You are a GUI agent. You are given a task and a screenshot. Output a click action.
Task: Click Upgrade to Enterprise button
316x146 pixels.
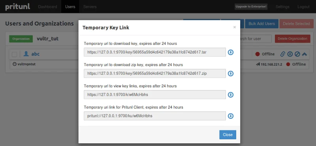point(251,7)
